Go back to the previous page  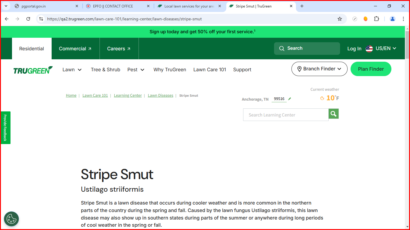pos(7,19)
